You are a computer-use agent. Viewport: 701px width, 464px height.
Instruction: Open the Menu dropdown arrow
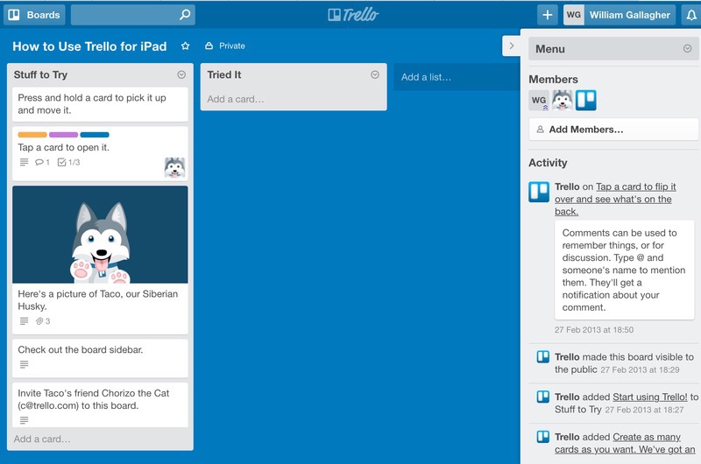pos(688,48)
